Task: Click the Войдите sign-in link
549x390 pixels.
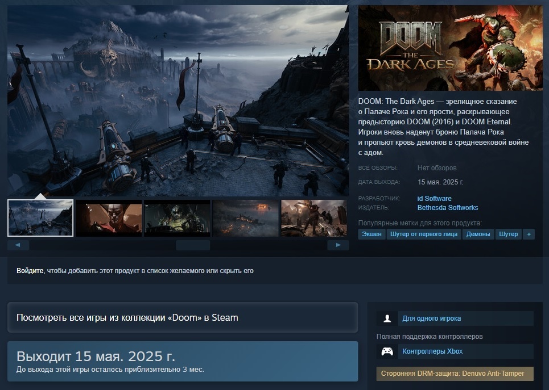Action: tap(30, 271)
